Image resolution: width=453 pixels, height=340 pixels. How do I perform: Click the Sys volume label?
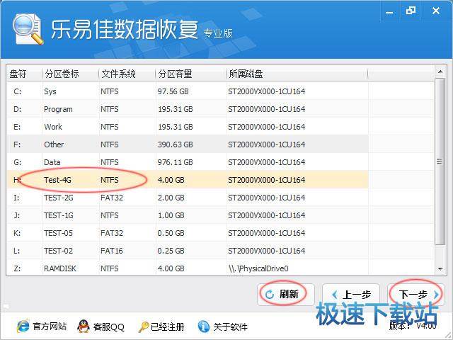coord(50,91)
